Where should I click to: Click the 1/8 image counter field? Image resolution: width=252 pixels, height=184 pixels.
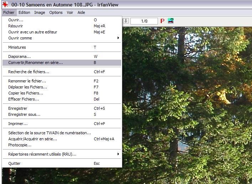point(144,21)
